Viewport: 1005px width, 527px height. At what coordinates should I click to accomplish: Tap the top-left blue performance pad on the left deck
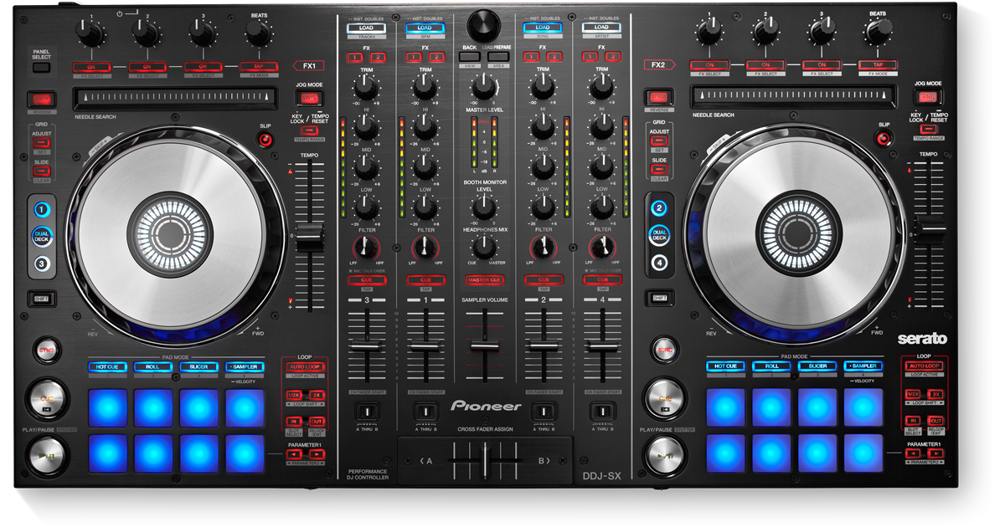(x=108, y=407)
